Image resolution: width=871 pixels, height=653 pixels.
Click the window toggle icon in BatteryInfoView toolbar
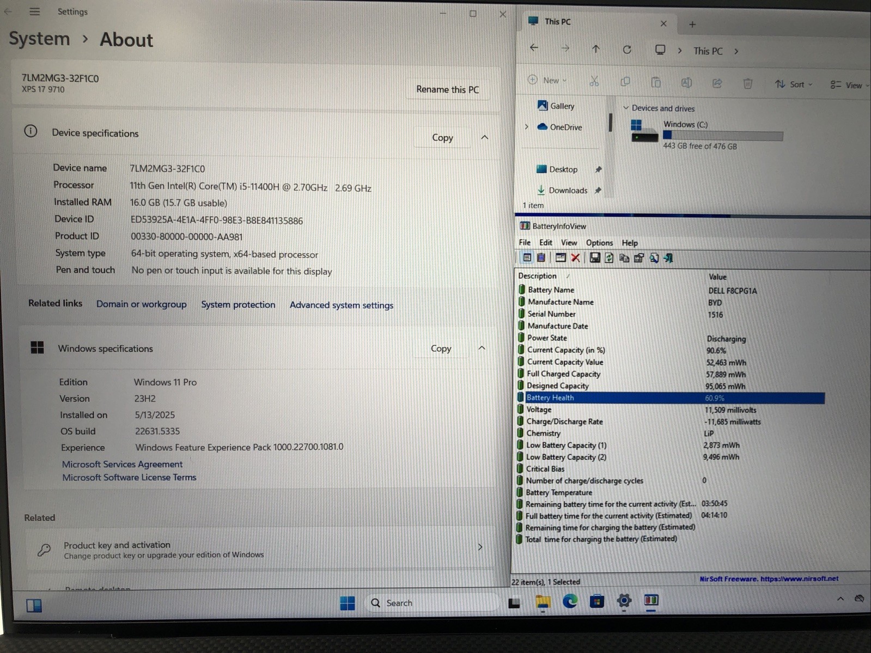pyautogui.click(x=560, y=258)
